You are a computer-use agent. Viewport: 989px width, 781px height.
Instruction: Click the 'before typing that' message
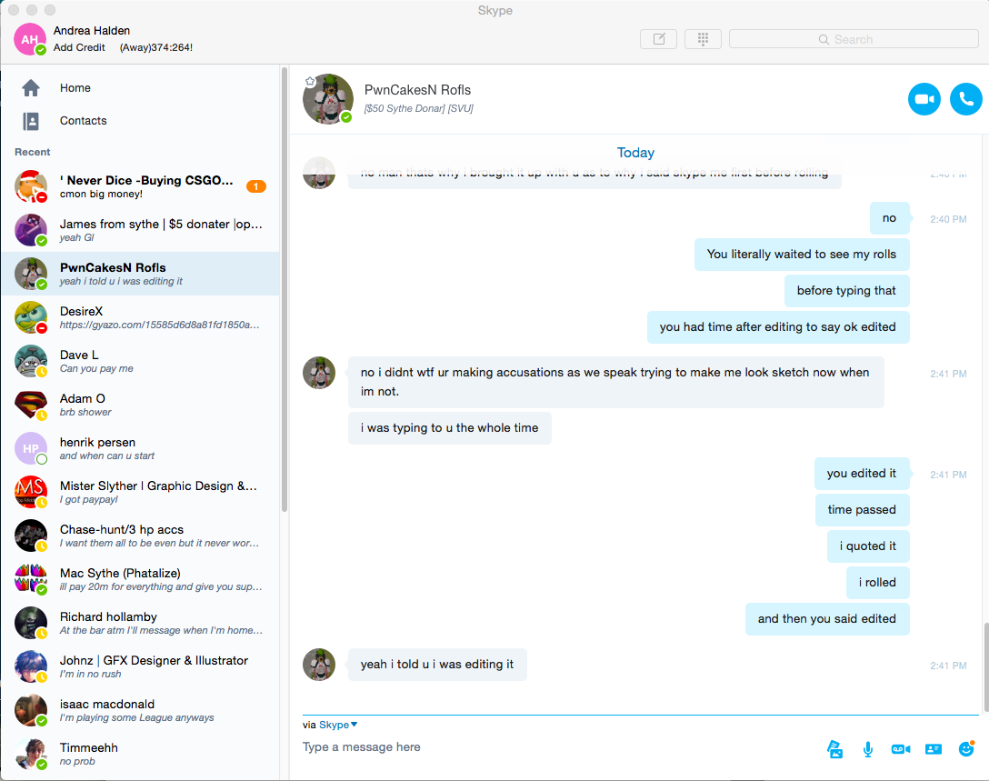tap(846, 291)
